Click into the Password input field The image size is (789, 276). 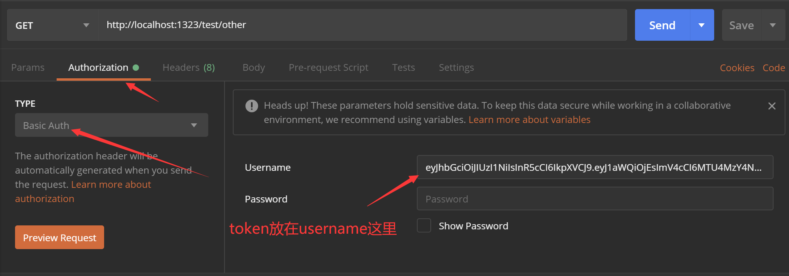pyautogui.click(x=595, y=198)
